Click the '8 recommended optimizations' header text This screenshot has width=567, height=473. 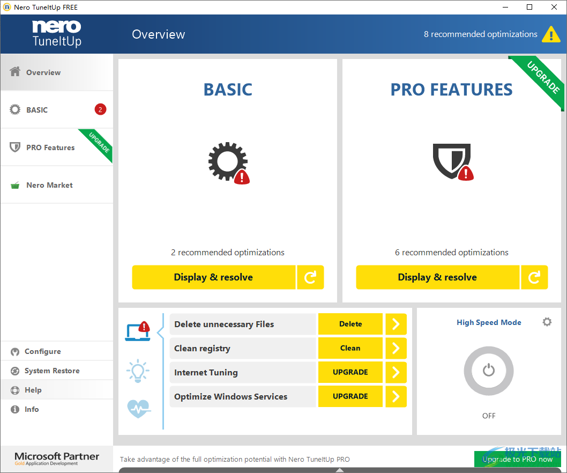click(x=481, y=34)
